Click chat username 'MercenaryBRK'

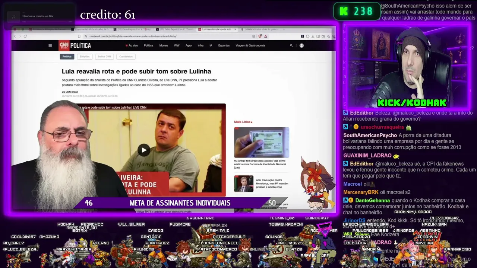(x=361, y=192)
